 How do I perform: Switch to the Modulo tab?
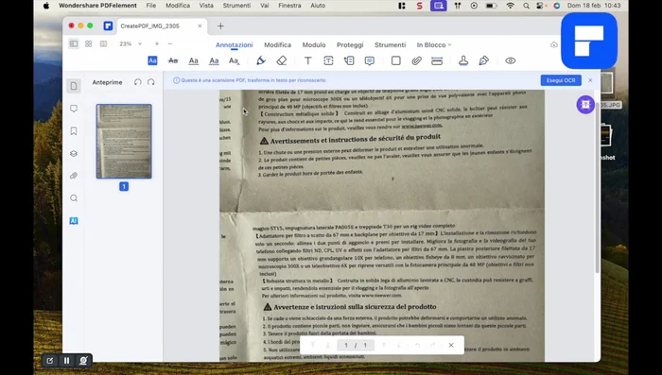point(314,44)
